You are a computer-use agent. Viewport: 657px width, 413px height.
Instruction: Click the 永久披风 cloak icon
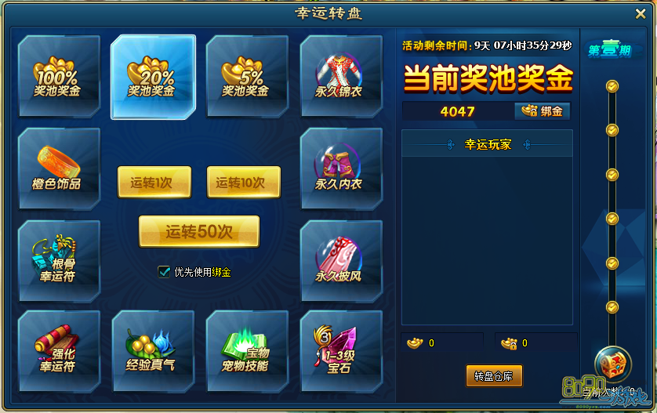coord(341,260)
